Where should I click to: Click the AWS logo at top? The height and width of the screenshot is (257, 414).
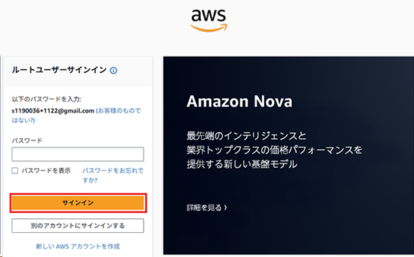pyautogui.click(x=208, y=20)
